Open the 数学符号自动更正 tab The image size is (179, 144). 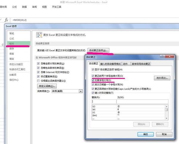tap(141, 64)
